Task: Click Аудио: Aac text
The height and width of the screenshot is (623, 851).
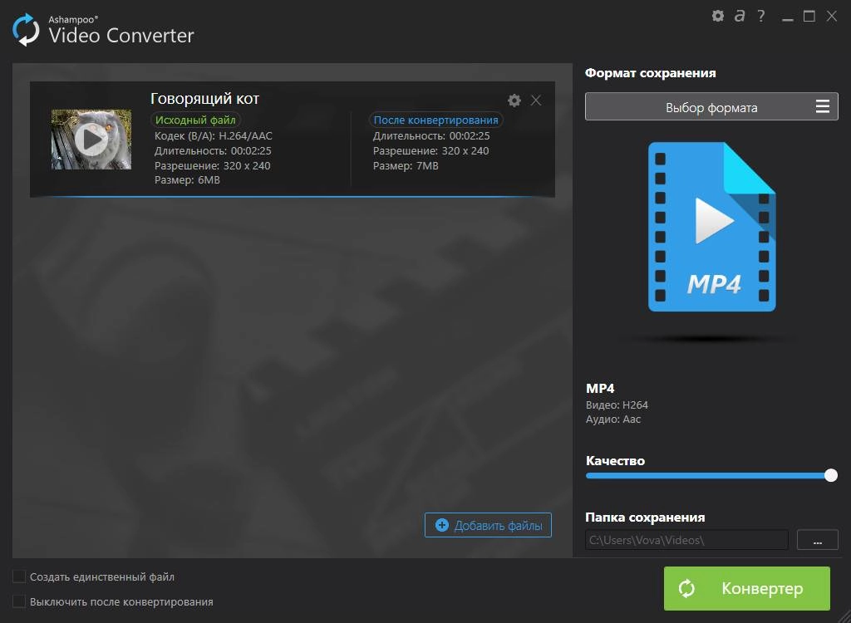Action: (613, 419)
